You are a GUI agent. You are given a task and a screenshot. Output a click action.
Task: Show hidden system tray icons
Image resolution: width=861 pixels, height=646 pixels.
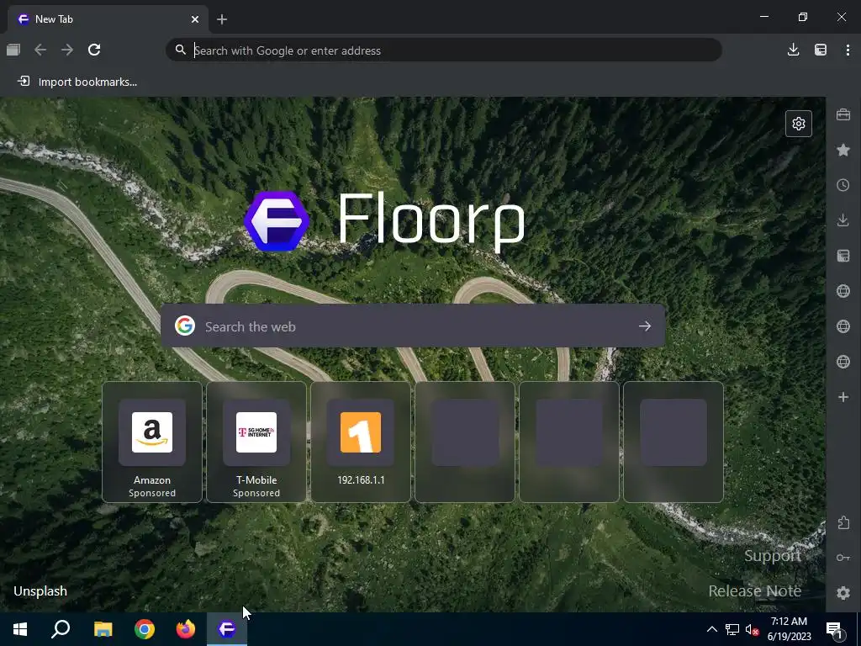pos(711,629)
